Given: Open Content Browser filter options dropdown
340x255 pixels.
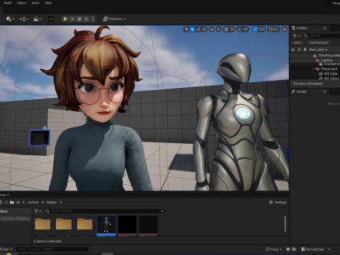Looking at the screenshot, I should pos(38,211).
